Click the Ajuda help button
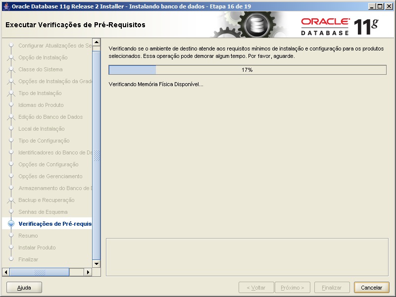396x297 pixels. (x=24, y=288)
